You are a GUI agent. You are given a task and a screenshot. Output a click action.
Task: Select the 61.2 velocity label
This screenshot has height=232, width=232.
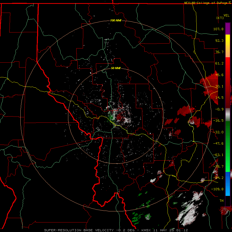point(219,63)
